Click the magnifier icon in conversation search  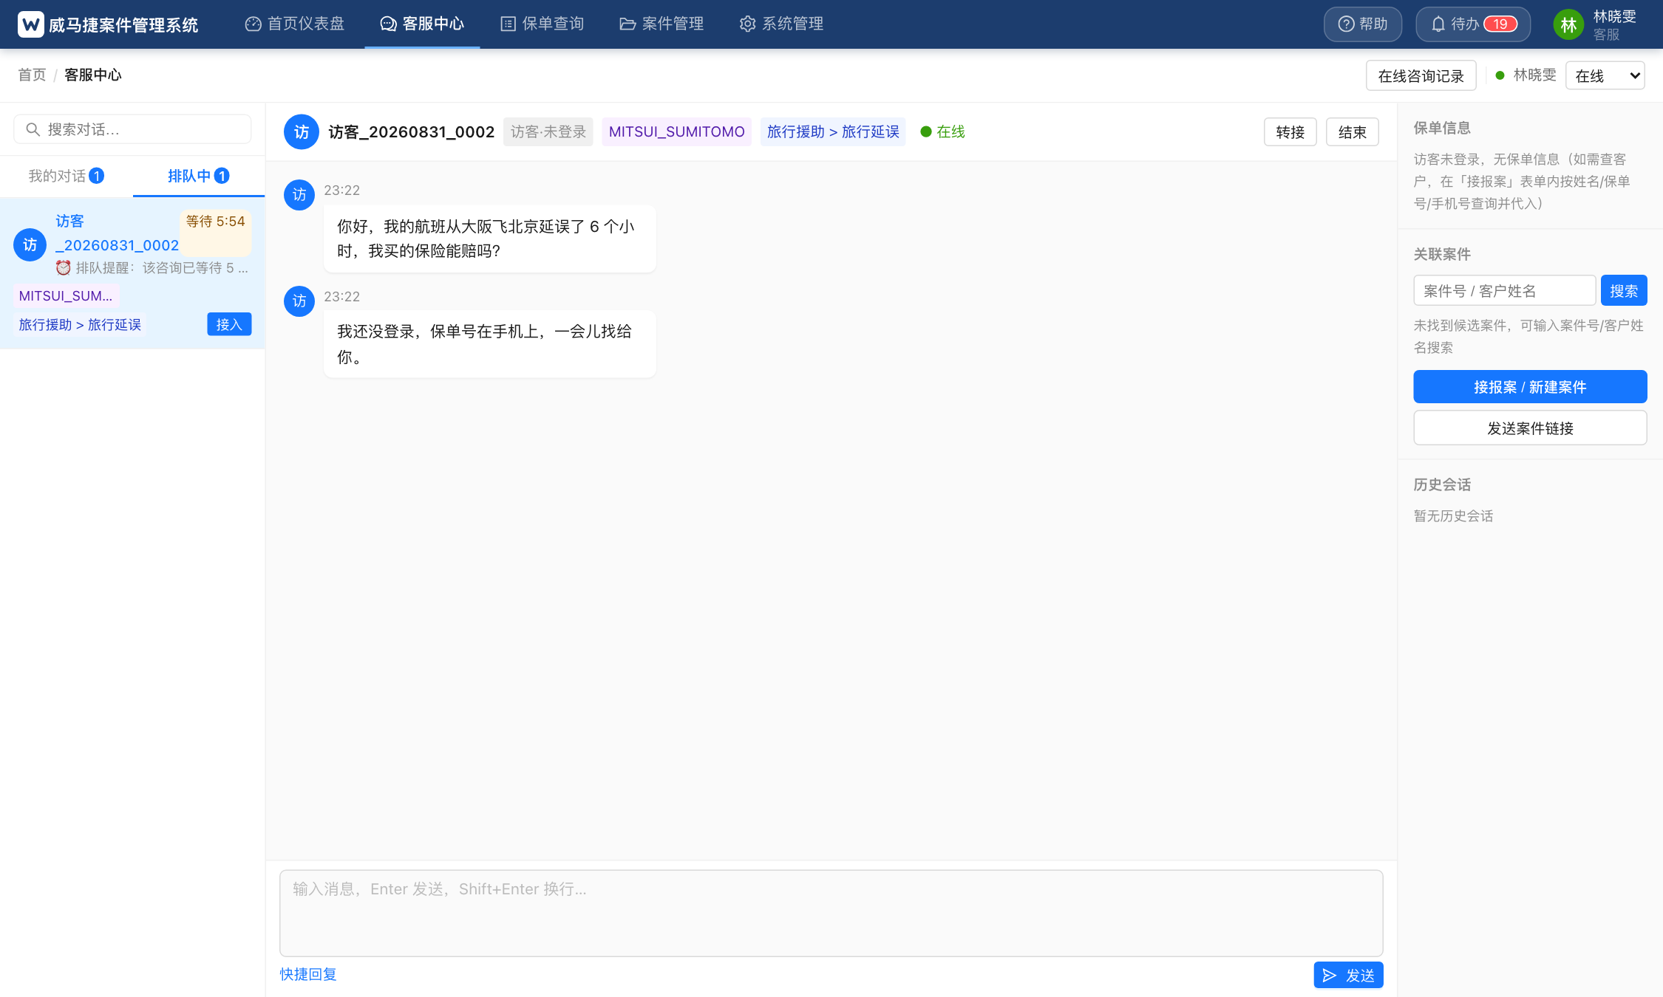(x=33, y=129)
